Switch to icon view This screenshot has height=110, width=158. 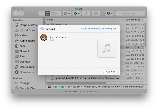(x=42, y=13)
